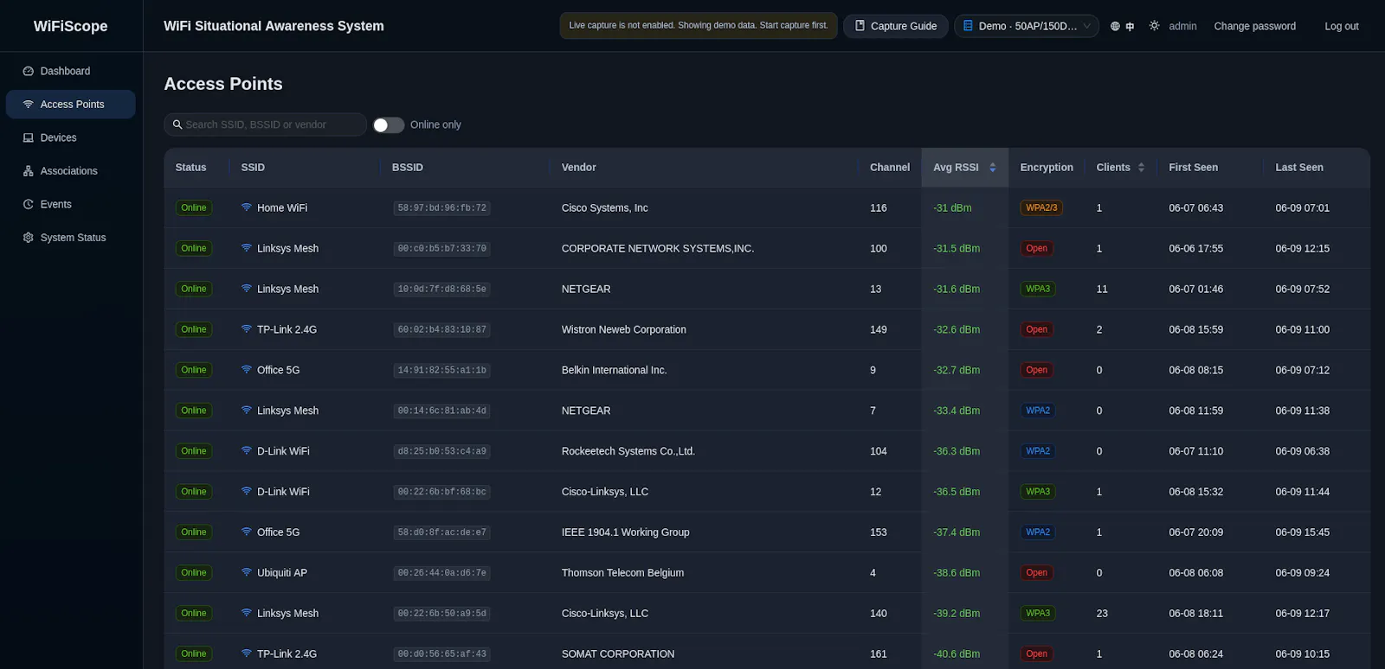The height and width of the screenshot is (669, 1385).
Task: Sort the table by Clients column
Action: (1120, 168)
